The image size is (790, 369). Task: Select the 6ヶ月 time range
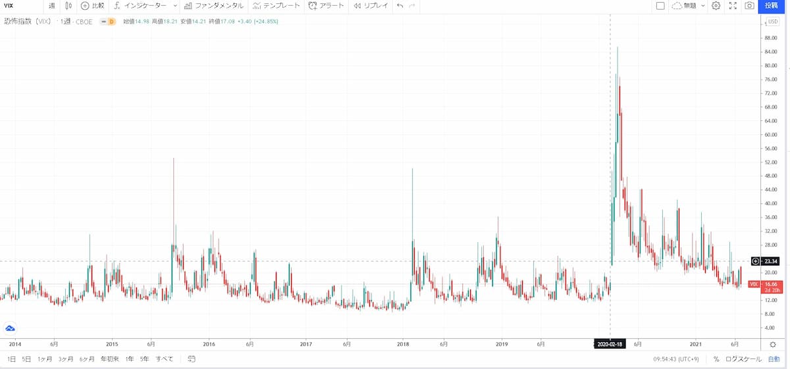pos(87,359)
